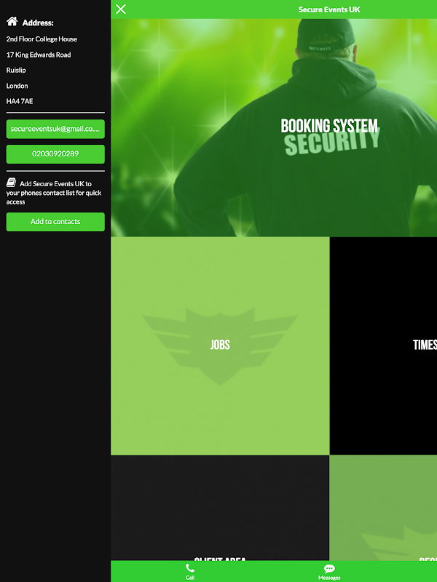Dial the 02030920289 phone button
Viewport: 437px width, 582px height.
tap(55, 154)
